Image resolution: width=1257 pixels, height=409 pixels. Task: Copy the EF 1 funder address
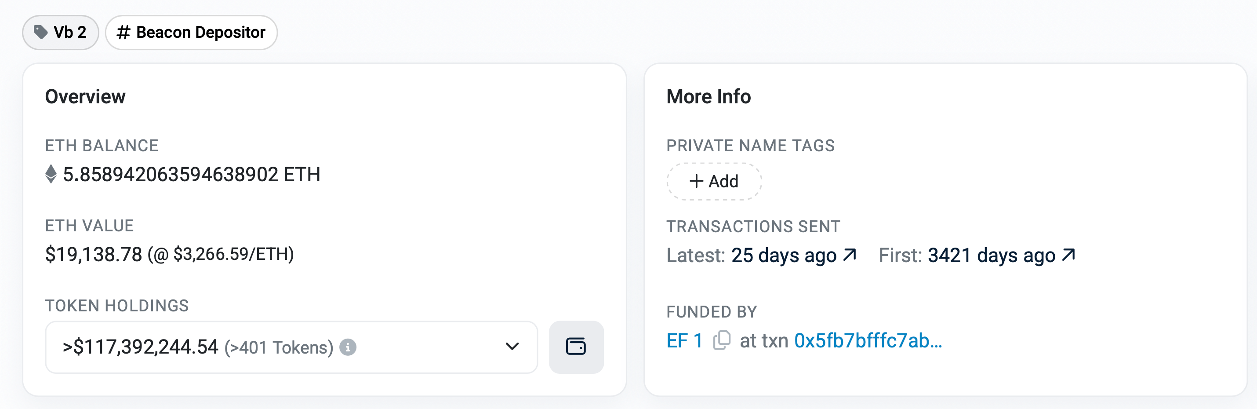pyautogui.click(x=722, y=340)
